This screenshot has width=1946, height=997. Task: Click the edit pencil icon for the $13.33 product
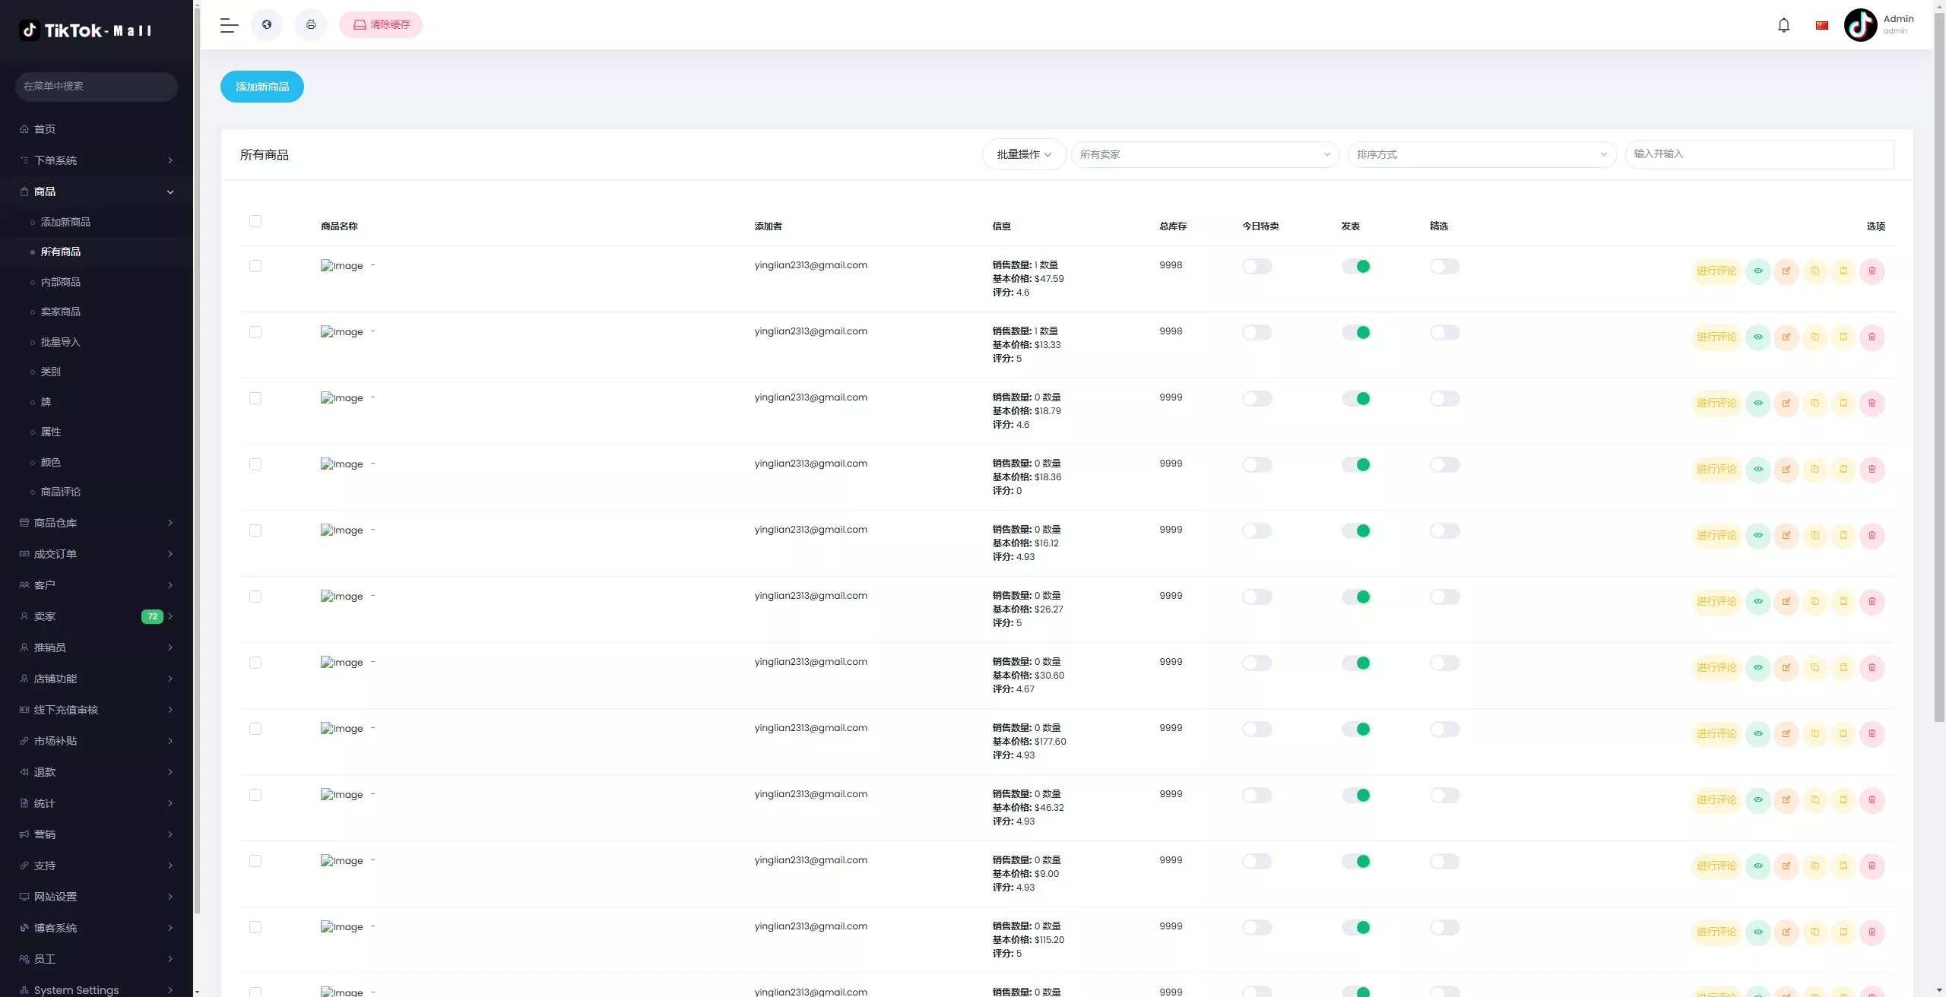coord(1786,337)
